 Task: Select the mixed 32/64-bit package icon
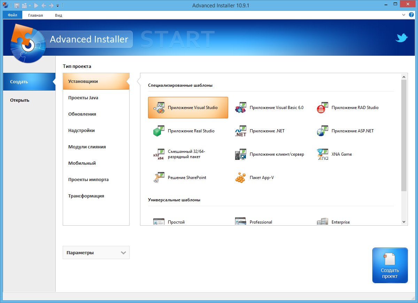coord(158,154)
